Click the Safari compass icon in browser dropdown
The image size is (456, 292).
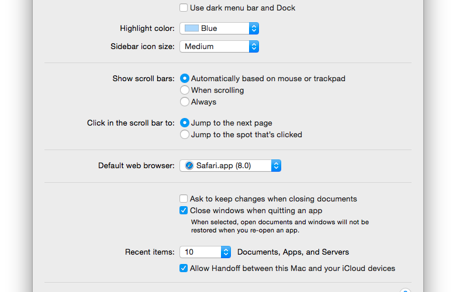coord(189,166)
